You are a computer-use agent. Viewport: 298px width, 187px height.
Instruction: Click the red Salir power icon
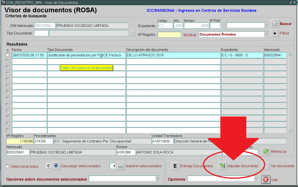click(x=265, y=180)
